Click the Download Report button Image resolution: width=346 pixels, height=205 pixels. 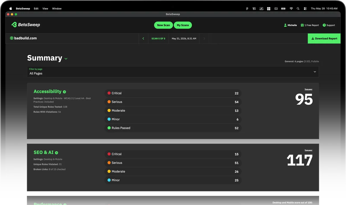point(324,39)
